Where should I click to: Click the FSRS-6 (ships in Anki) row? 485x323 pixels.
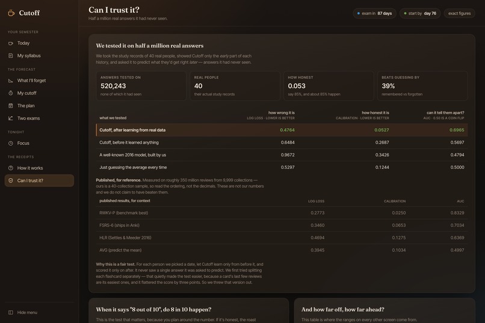(282, 226)
